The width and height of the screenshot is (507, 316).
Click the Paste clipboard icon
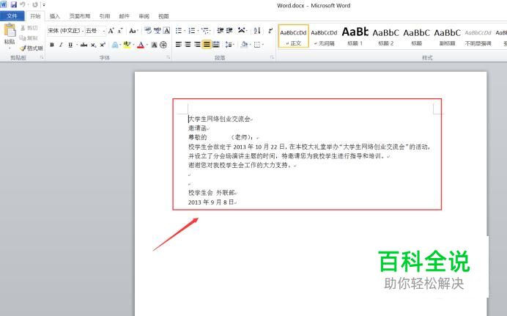point(10,30)
